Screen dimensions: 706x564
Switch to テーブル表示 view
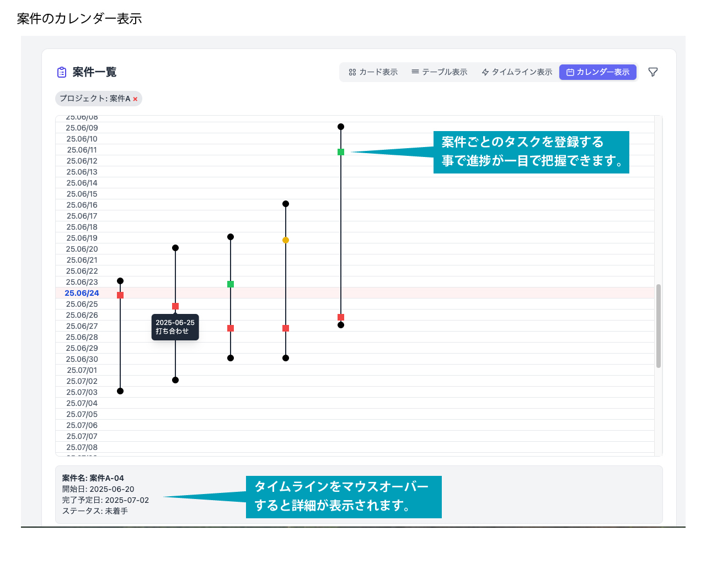coord(440,72)
